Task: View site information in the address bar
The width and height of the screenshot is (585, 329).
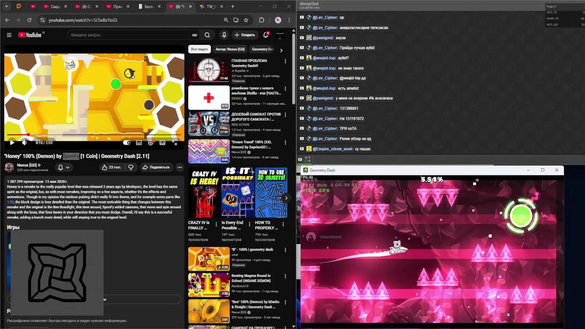Action: coord(43,20)
